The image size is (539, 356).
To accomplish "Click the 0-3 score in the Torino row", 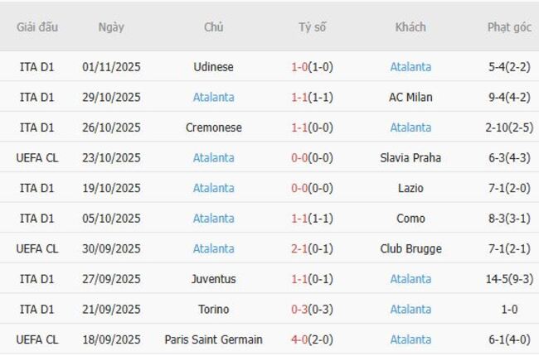I will pyautogui.click(x=299, y=309).
